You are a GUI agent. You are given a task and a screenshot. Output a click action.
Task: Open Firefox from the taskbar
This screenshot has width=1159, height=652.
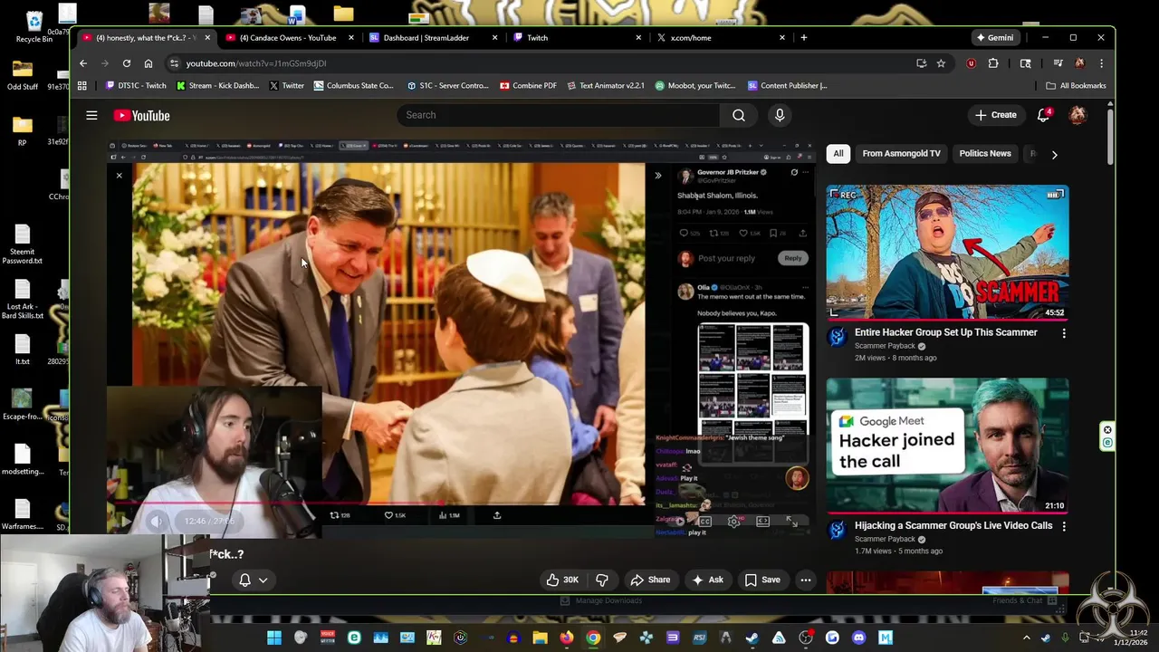tap(566, 638)
